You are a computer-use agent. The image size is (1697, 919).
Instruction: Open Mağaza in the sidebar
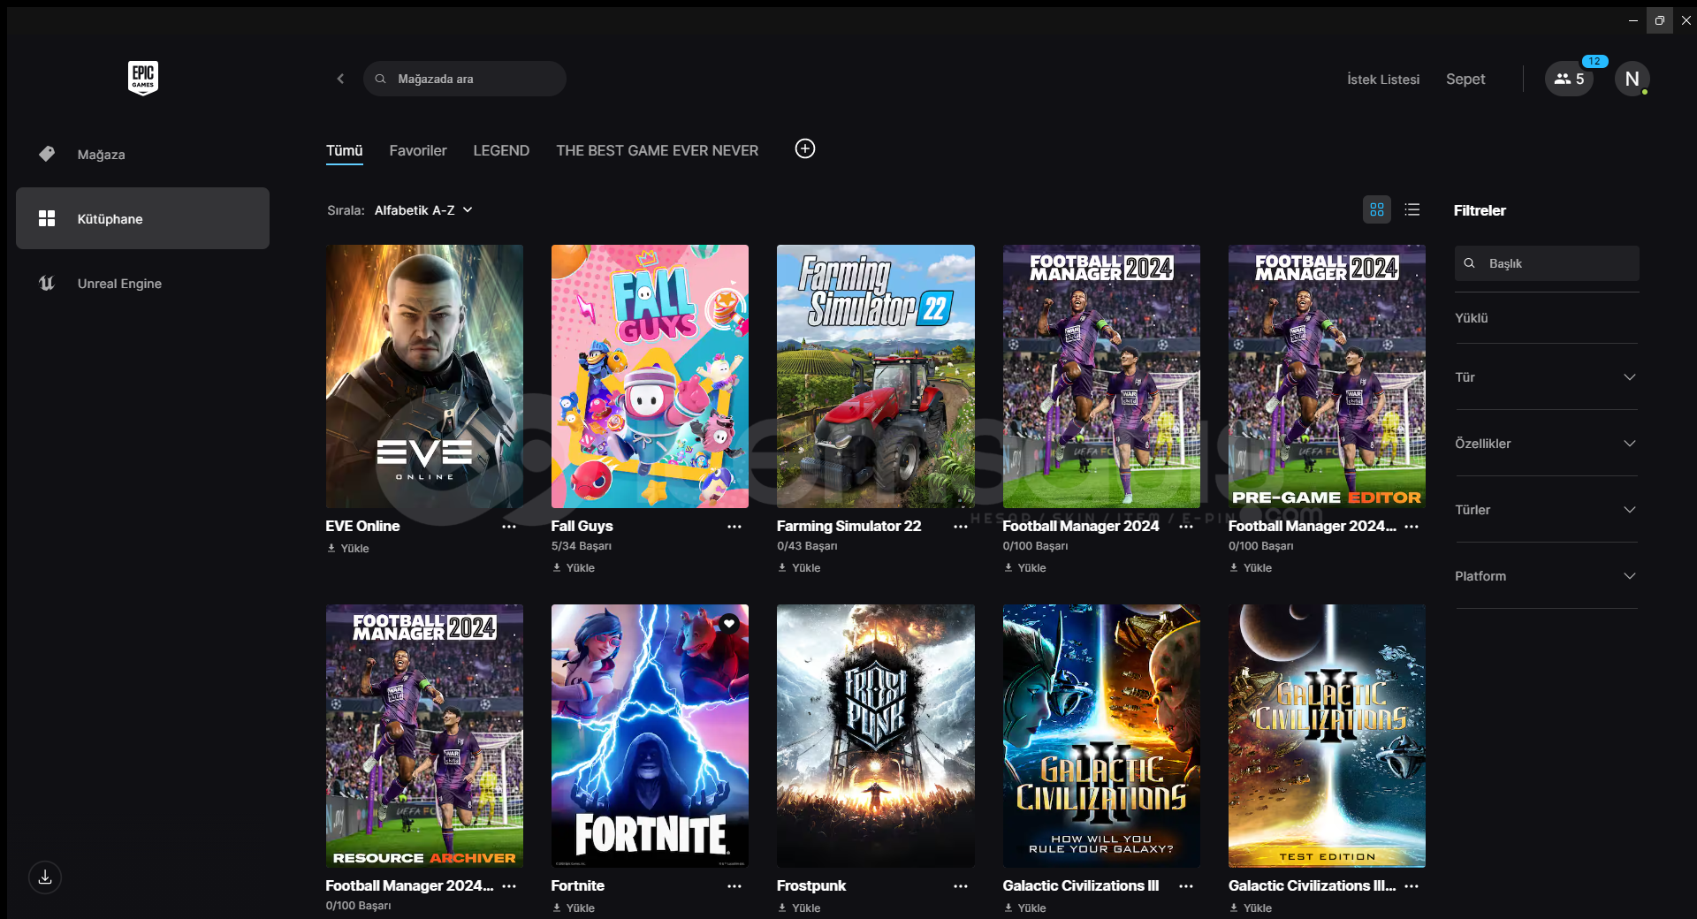pos(142,154)
